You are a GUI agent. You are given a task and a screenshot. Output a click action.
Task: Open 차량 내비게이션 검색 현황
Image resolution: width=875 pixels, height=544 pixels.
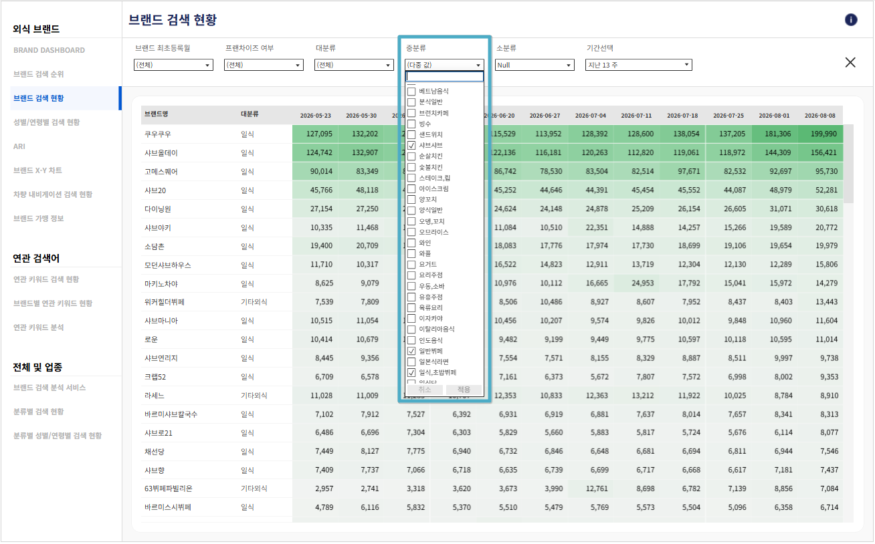pyautogui.click(x=53, y=194)
